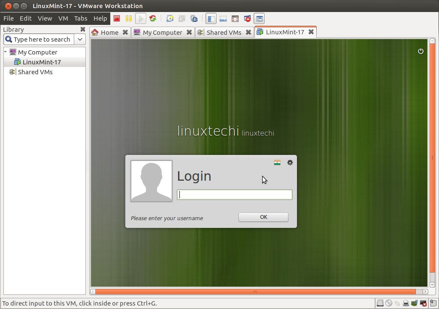Click the thumbnail bar toolbar icon
Image resolution: width=439 pixels, height=309 pixels.
[223, 19]
